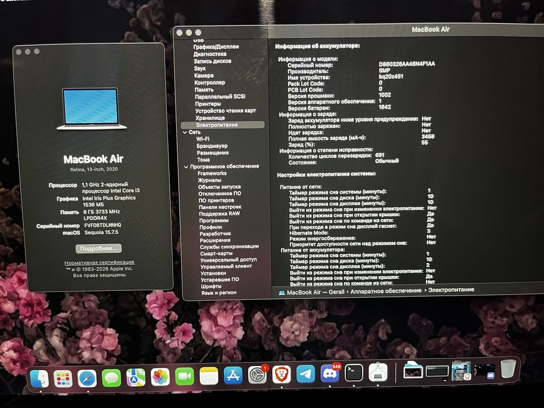Open Maps from the Dock

tap(136, 378)
